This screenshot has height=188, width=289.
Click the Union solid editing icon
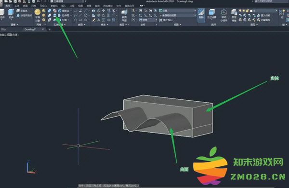point(50,11)
